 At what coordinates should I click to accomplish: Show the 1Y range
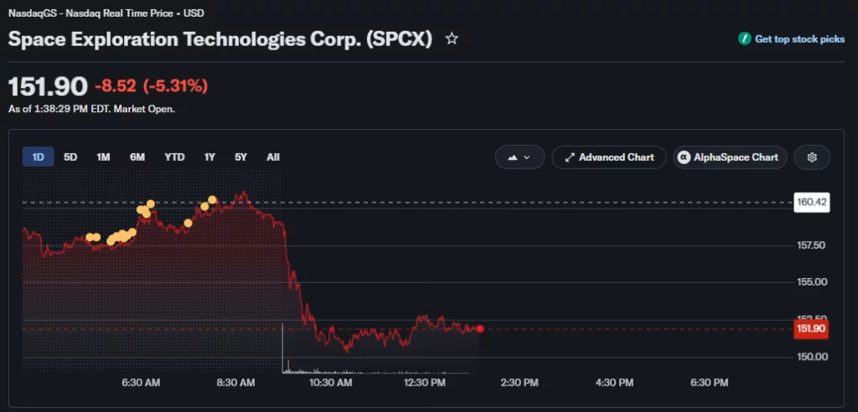209,157
